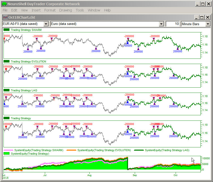Select the Drawing menu
The image size is (213, 182).
(x=66, y=10)
